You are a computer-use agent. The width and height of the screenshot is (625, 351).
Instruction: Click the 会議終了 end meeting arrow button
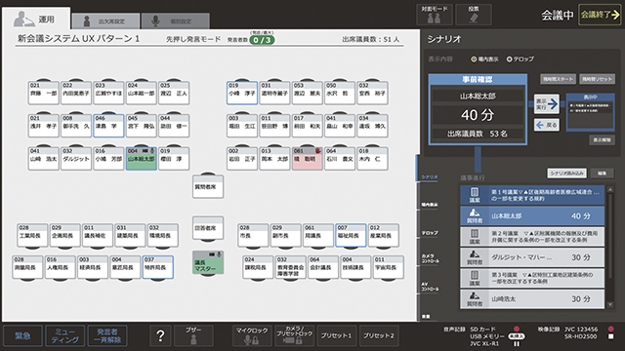click(x=600, y=16)
